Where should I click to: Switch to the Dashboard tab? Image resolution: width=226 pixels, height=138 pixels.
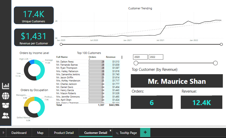[x=19, y=133]
